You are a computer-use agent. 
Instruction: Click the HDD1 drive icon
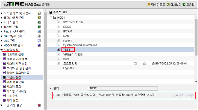pyautogui.click(x=55, y=17)
